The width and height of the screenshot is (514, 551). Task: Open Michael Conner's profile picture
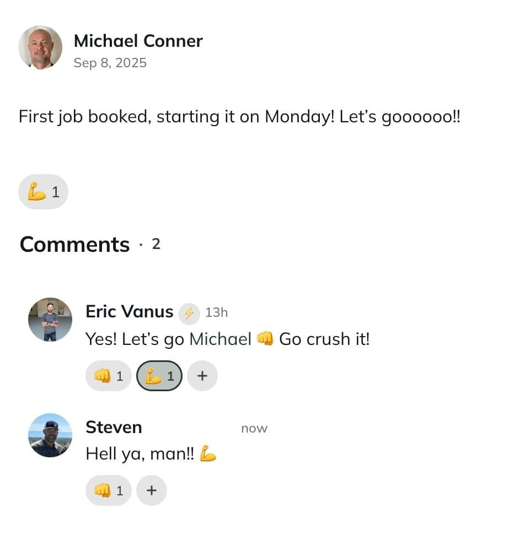pyautogui.click(x=40, y=47)
